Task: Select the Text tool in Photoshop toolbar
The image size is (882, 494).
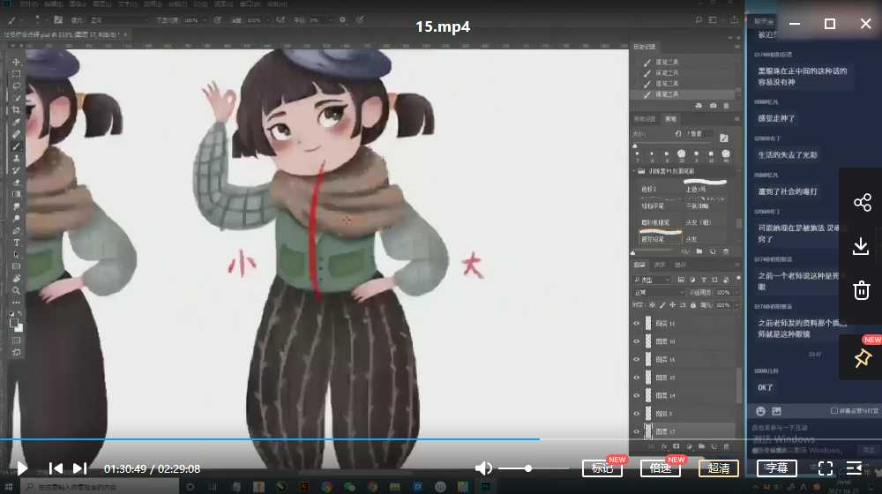Action: [x=16, y=243]
